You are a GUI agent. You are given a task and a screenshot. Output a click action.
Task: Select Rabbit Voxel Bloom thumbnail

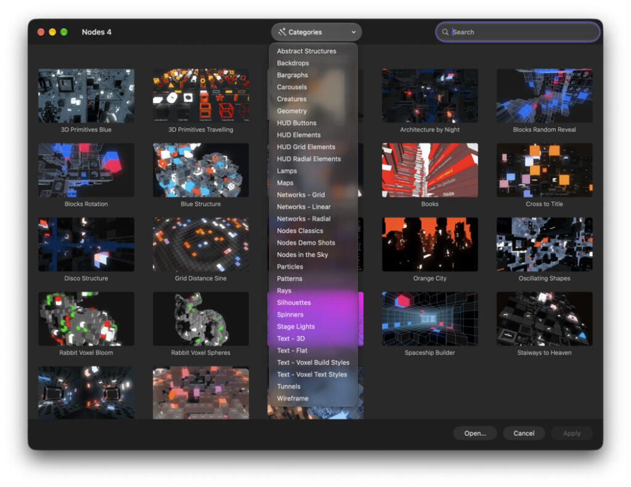(86, 319)
